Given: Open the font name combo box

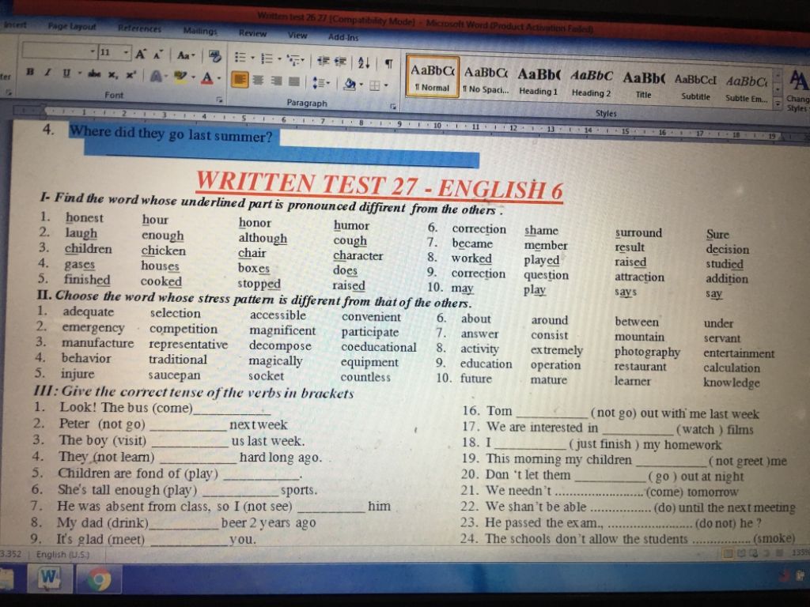Looking at the screenshot, I should tap(59, 51).
